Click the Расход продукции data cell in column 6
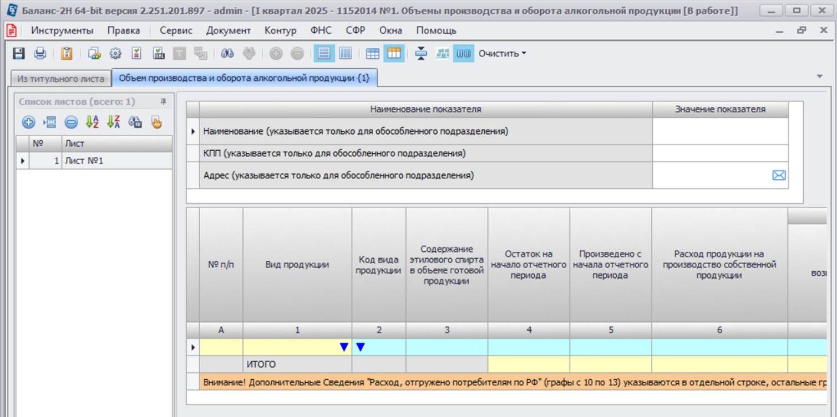The image size is (837, 417). [x=719, y=347]
